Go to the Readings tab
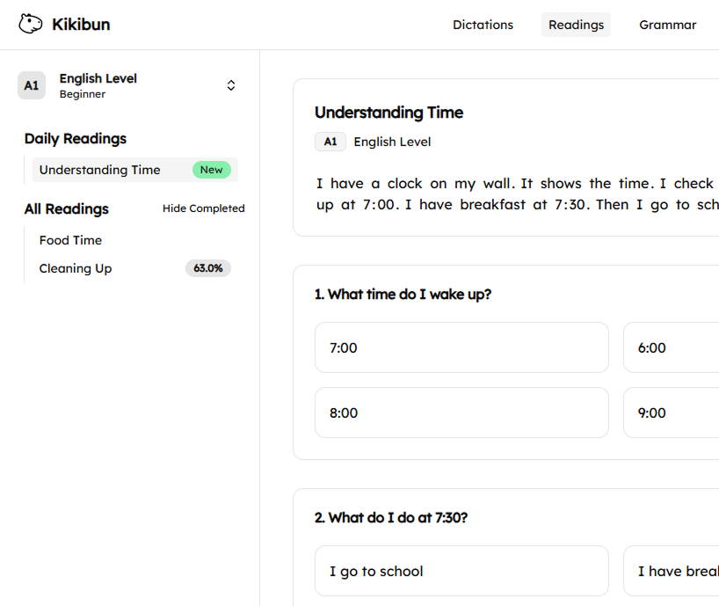Viewport: 719px width, 606px height. (576, 25)
